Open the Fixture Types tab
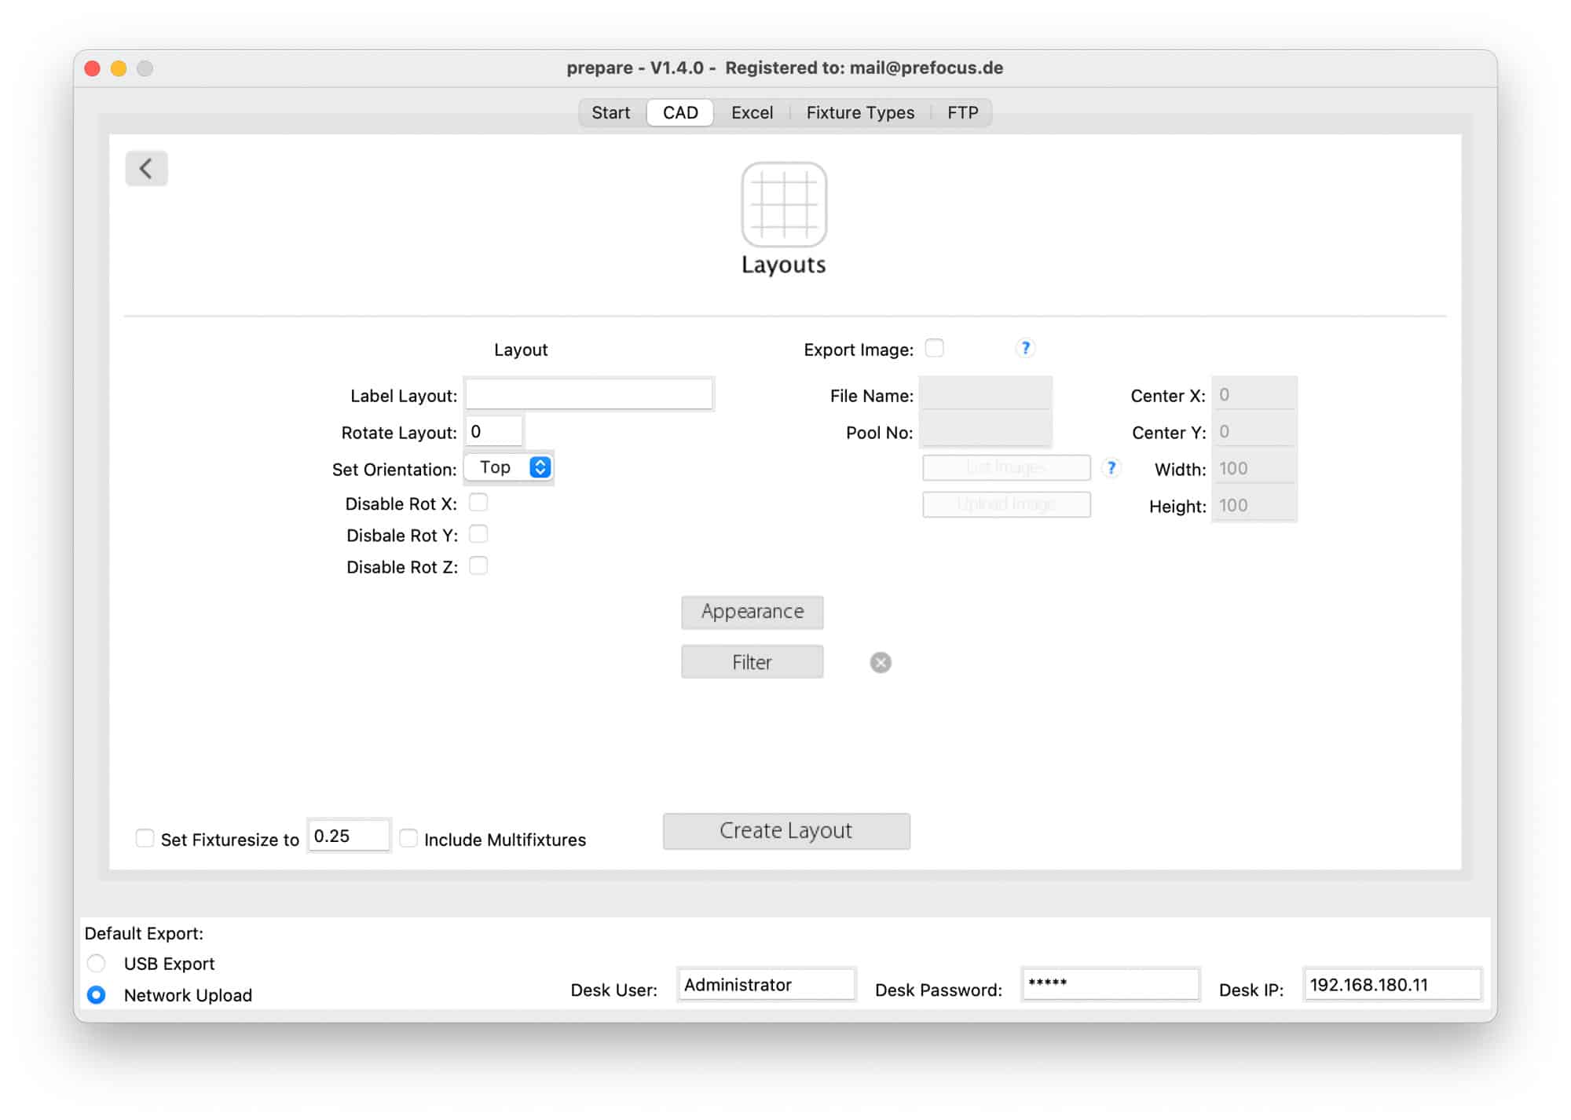 (859, 112)
